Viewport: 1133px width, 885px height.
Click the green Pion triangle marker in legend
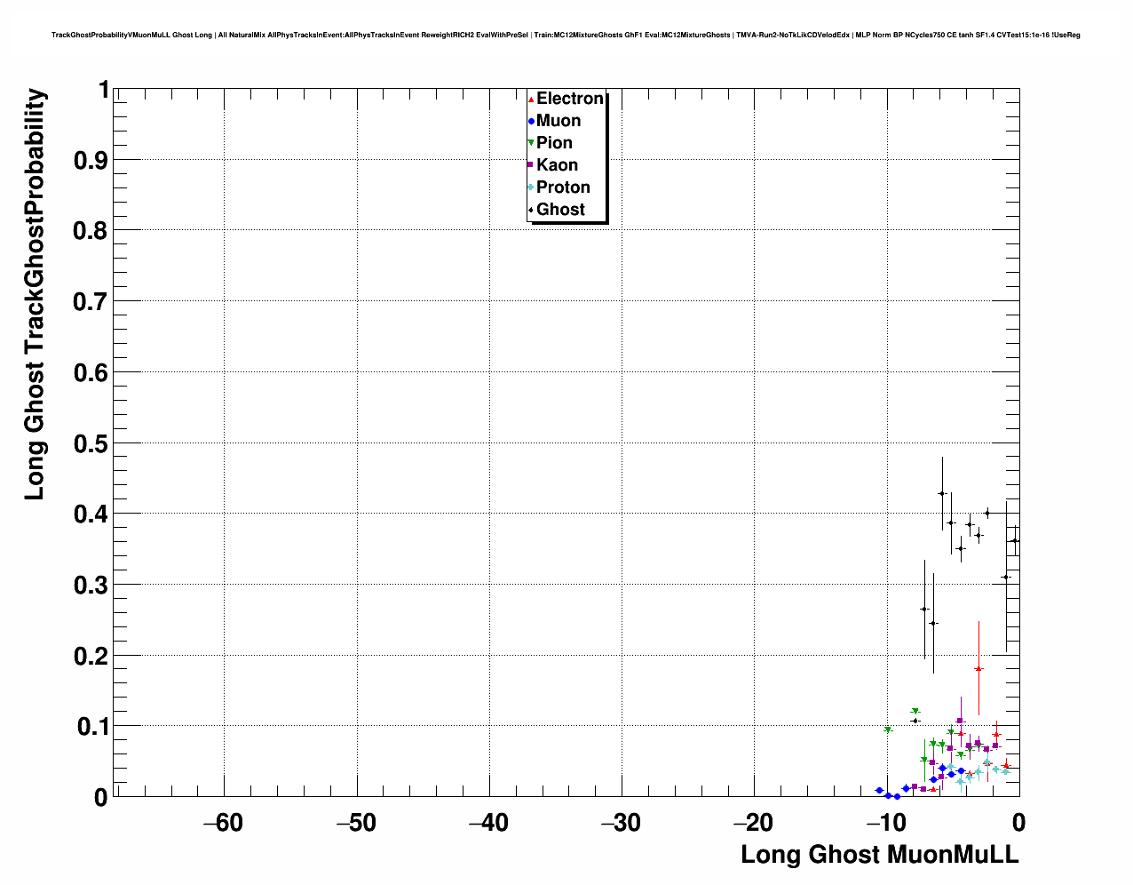(x=531, y=143)
